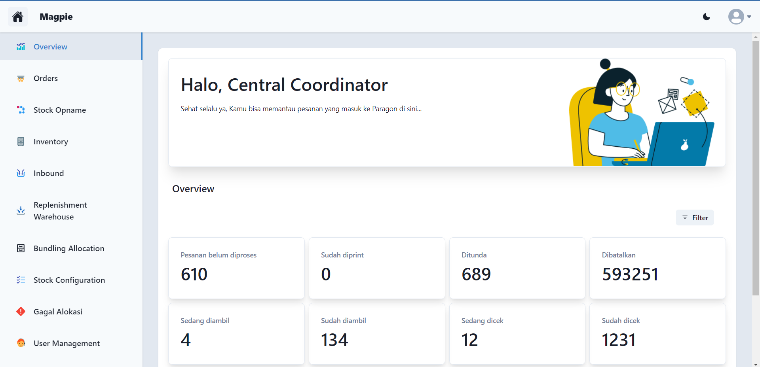
Task: Toggle dark mode with moon icon
Action: click(x=706, y=17)
